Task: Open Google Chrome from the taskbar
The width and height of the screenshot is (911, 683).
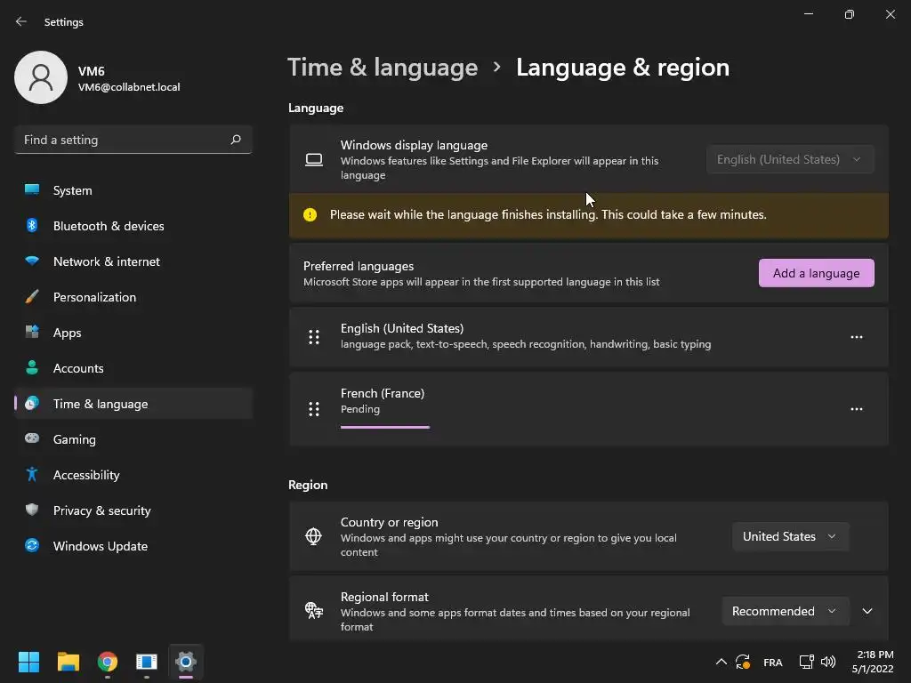Action: click(x=108, y=662)
